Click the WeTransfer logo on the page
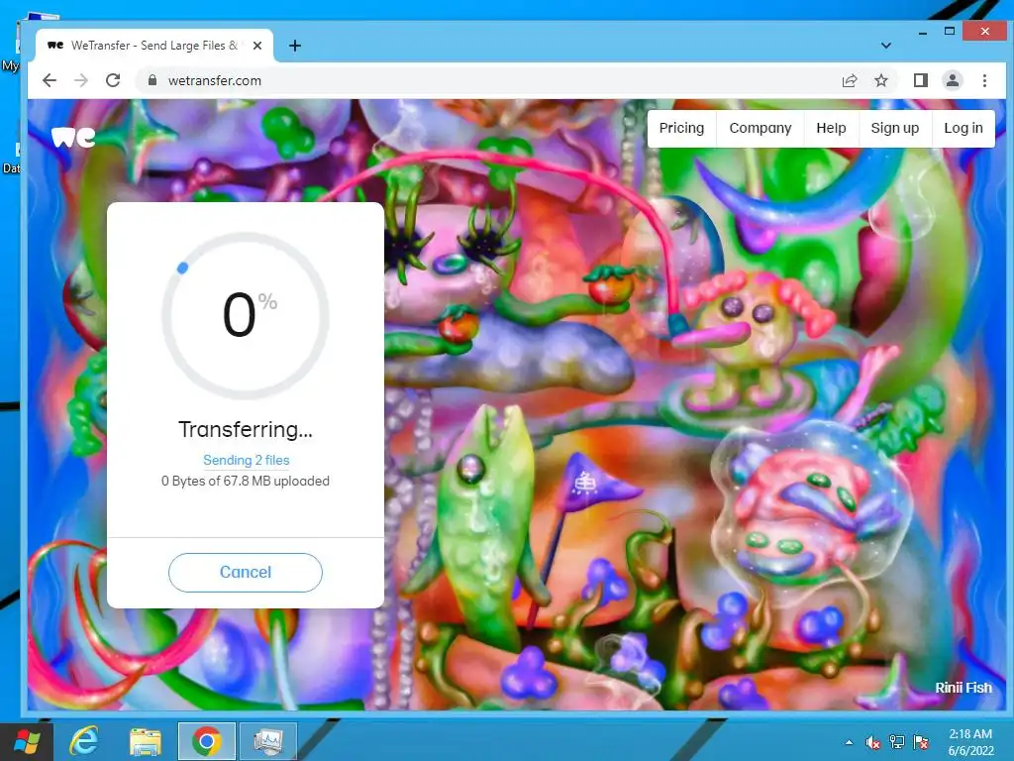Screen dimensions: 1014x761 (x=73, y=137)
